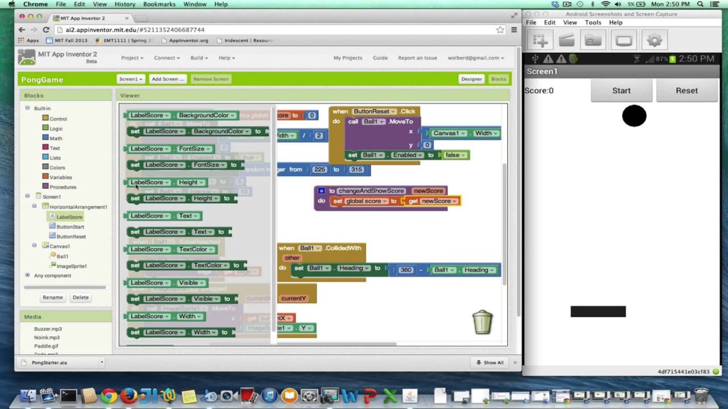This screenshot has width=728, height=409.
Task: Open the Screen1 screen selector dropdown
Action: (130, 79)
